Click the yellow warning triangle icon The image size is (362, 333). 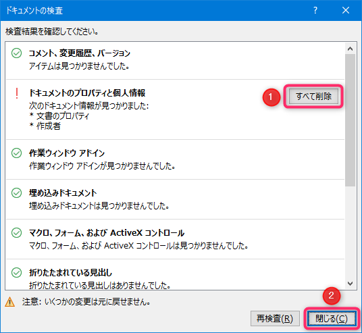pos(10,302)
